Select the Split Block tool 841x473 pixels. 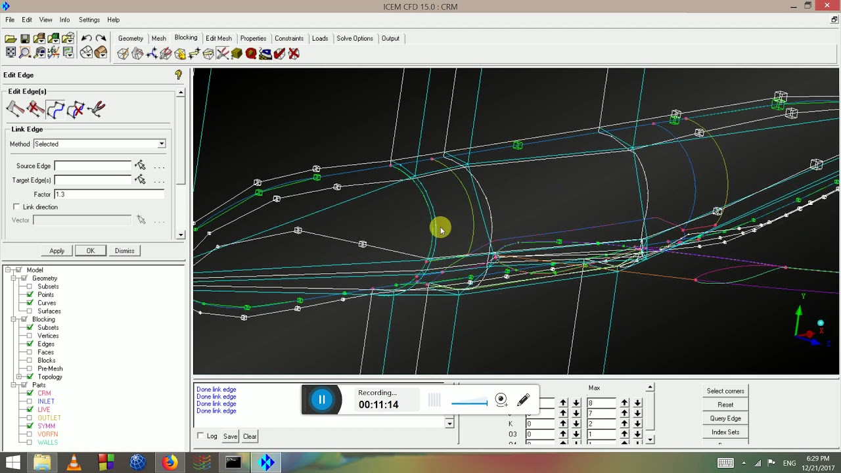coord(137,54)
